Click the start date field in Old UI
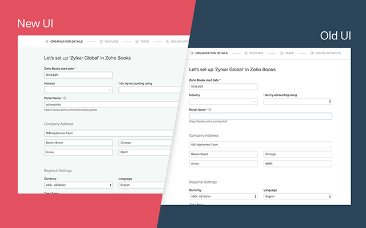 224,87
